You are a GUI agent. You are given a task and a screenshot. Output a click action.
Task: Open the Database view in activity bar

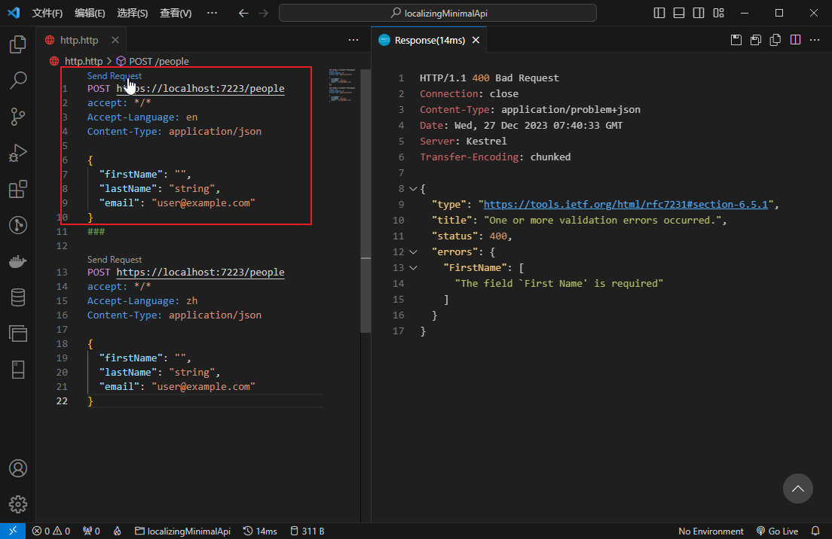[x=18, y=297]
